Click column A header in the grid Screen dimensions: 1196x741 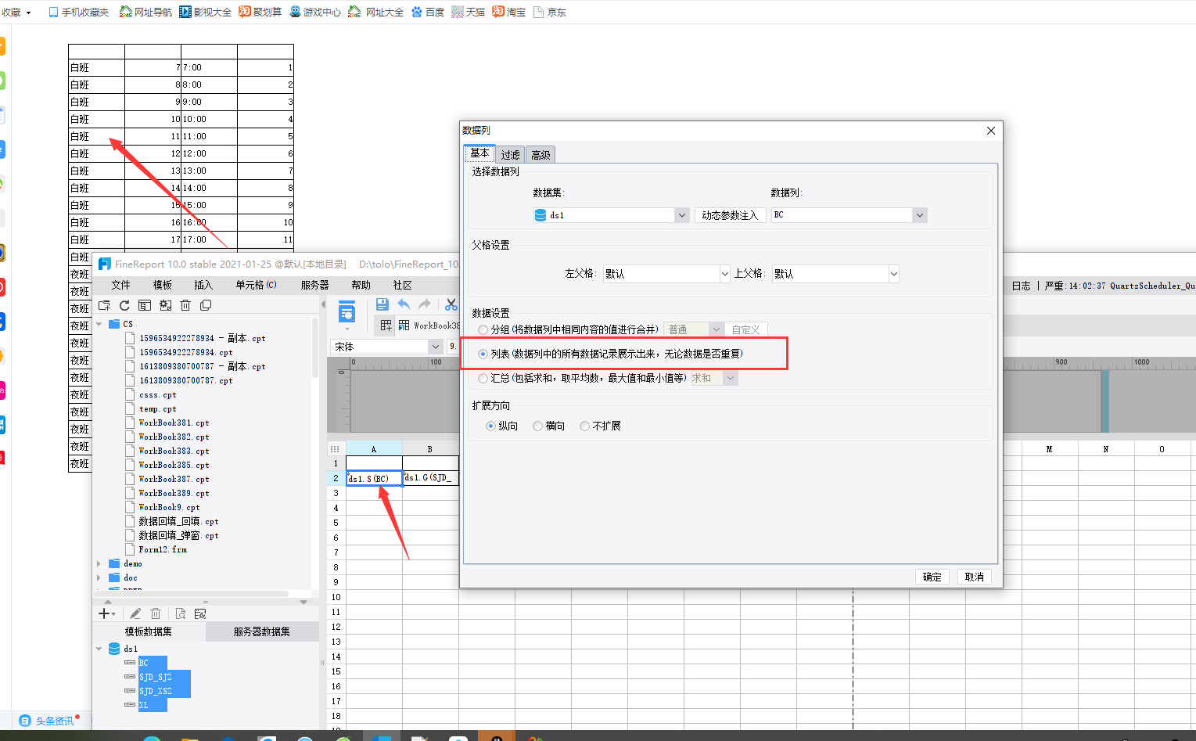pyautogui.click(x=374, y=449)
